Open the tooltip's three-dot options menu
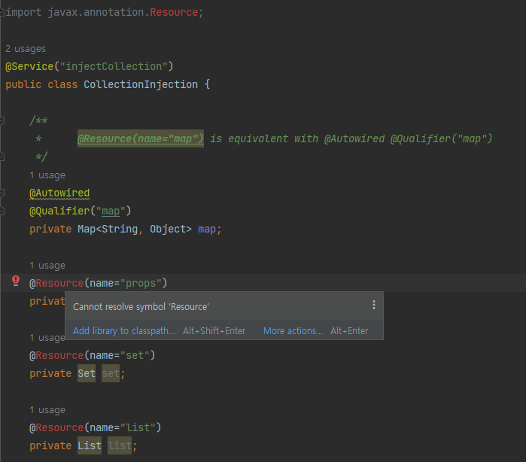The width and height of the screenshot is (526, 462). 374,305
